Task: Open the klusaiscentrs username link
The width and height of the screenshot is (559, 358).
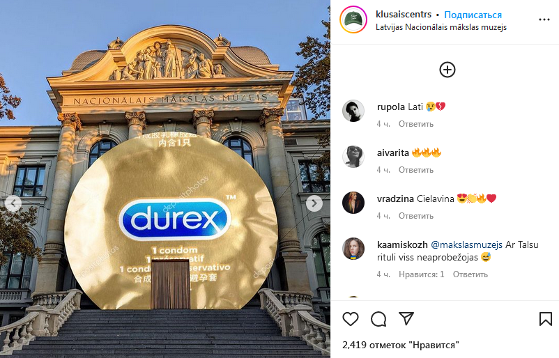Action: (404, 15)
